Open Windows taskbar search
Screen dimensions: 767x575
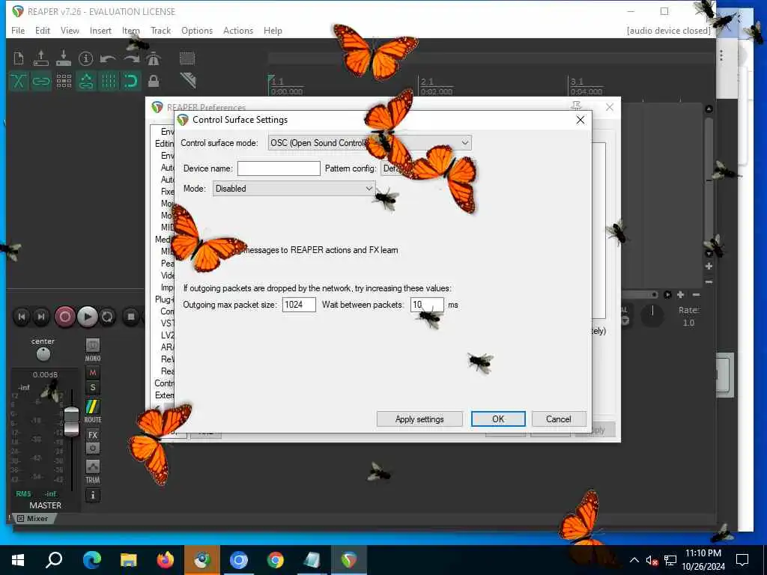[54, 560]
